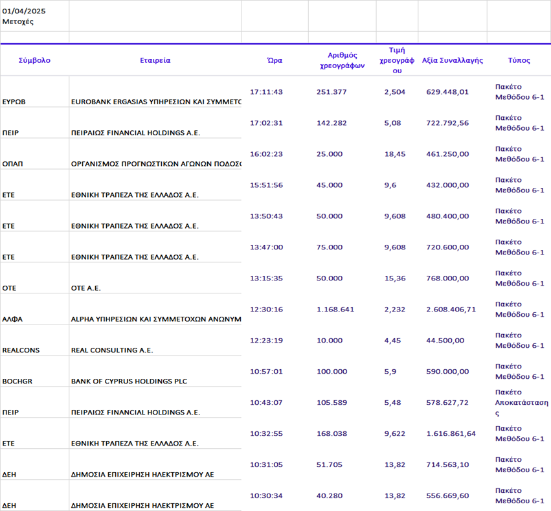Screen dimensions: 551x511
Task: Select price cell 5,9
Action: point(390,372)
